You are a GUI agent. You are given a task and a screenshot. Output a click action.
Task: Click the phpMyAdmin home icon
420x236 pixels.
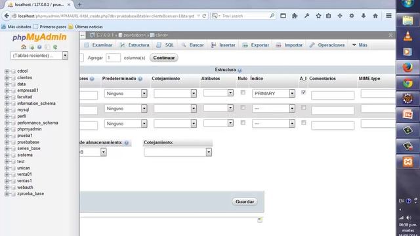click(x=24, y=47)
